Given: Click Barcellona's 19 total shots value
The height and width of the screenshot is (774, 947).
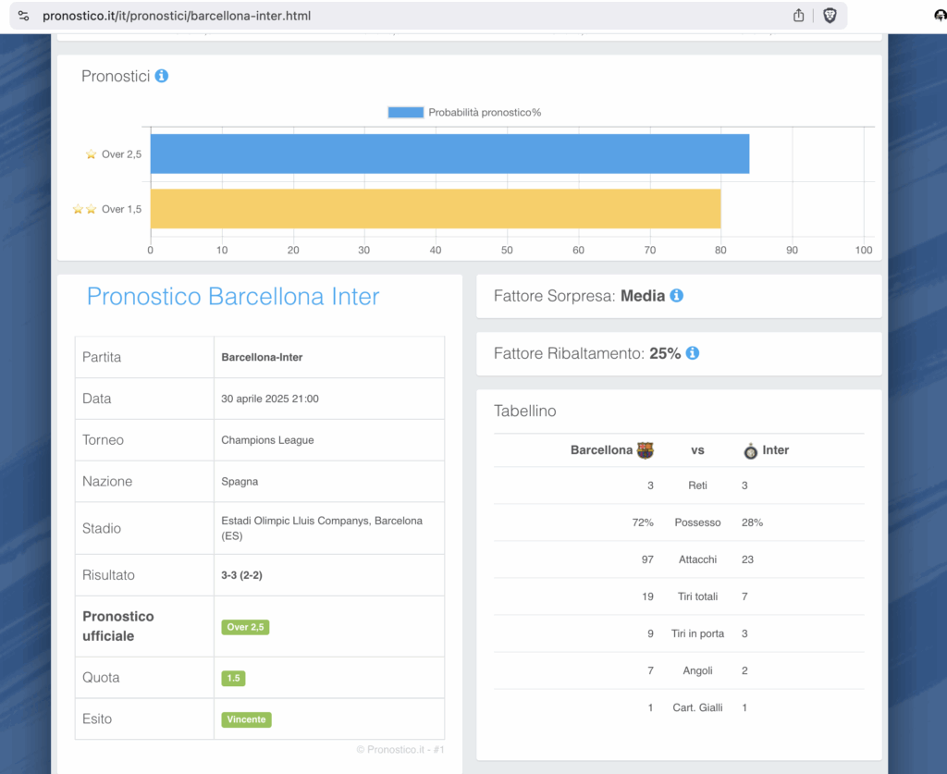Looking at the screenshot, I should click(x=647, y=596).
